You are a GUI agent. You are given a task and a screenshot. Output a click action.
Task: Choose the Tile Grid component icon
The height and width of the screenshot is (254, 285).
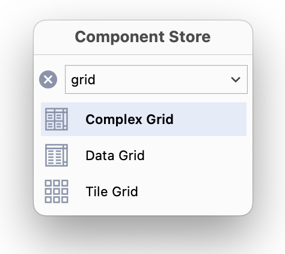[57, 191]
